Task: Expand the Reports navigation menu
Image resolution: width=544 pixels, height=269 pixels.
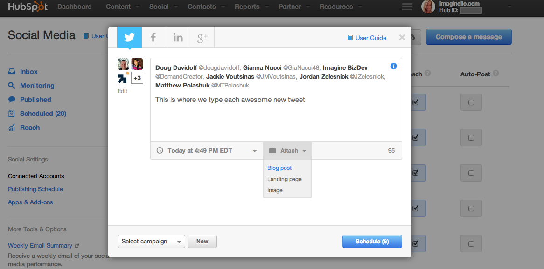Action: pos(251,7)
